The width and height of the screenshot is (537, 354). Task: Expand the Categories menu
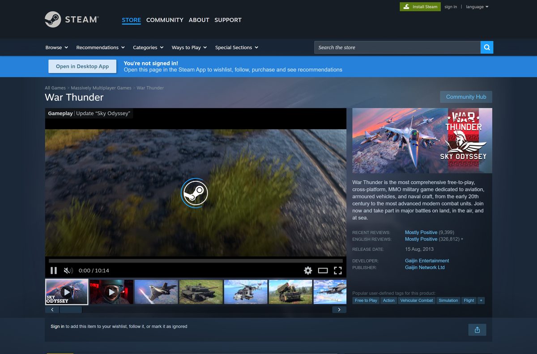click(148, 47)
